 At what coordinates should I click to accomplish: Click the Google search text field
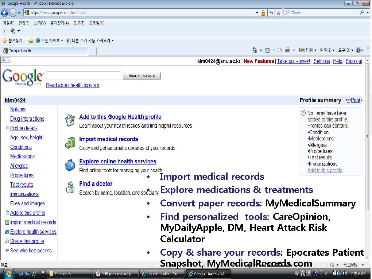click(x=84, y=76)
